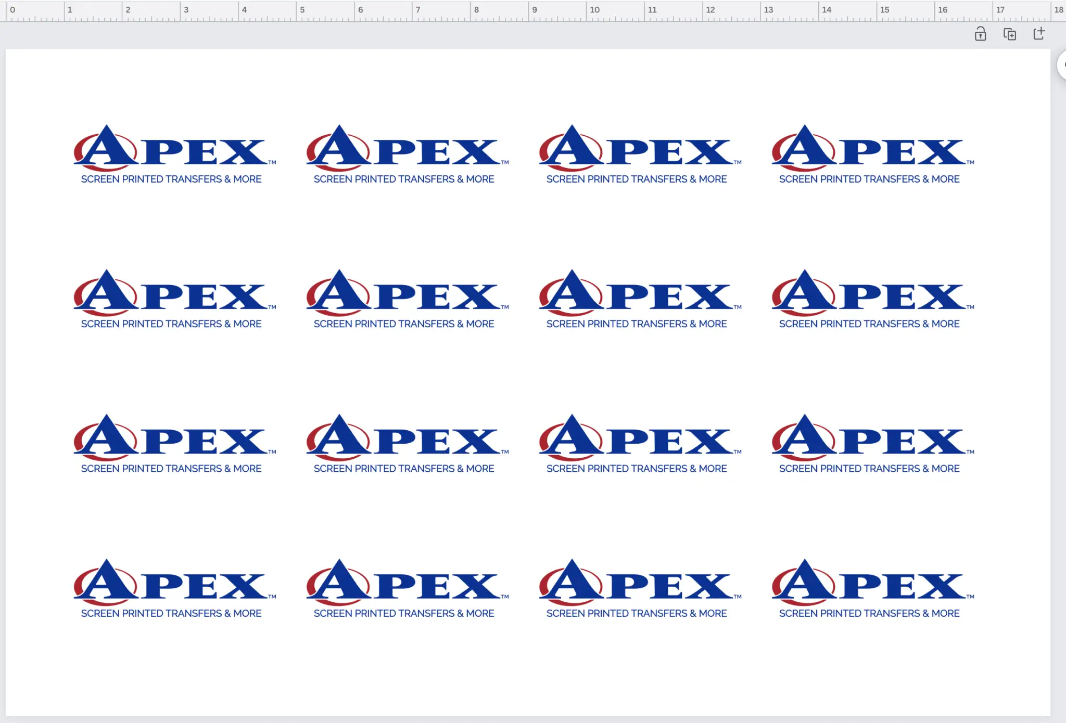Select third row, third Apex logo
This screenshot has width=1066, height=723.
coord(640,444)
